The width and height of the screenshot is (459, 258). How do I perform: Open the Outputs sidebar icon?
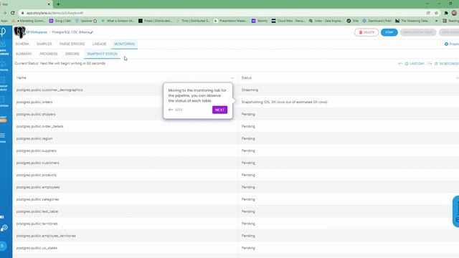coord(4,66)
